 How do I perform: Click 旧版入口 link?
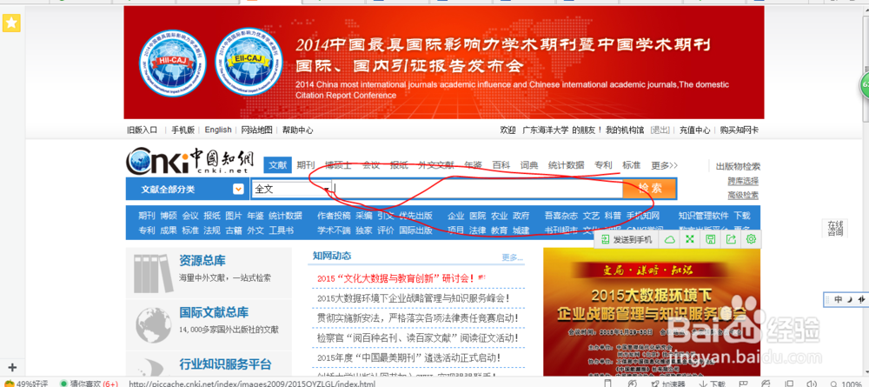143,130
